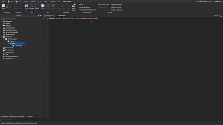
Task: Click the Undo arrow in quick access
Action: pos(11,1)
